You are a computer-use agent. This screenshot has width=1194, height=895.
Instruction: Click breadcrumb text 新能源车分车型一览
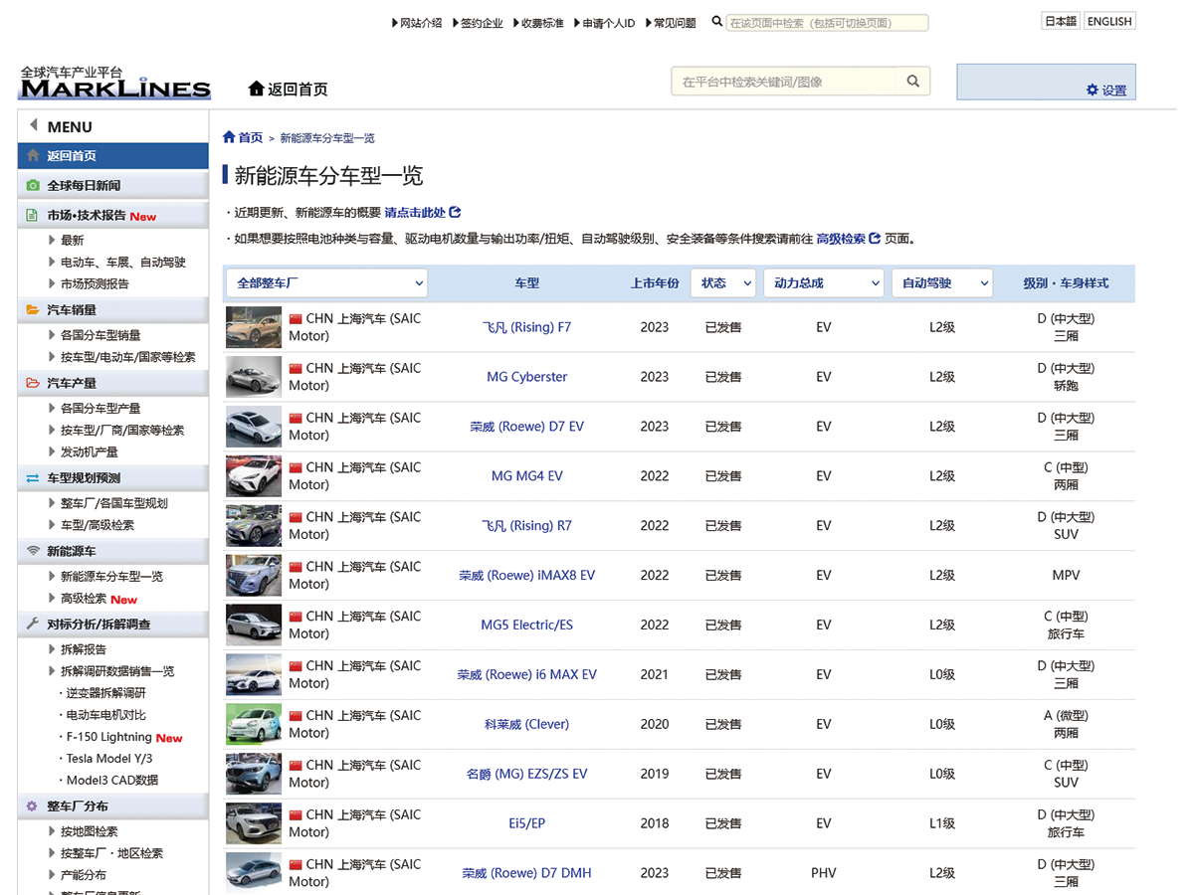click(x=327, y=138)
